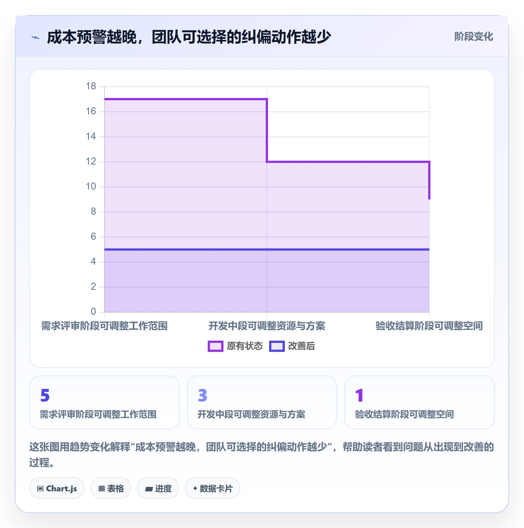Click the title 成本预警越晚，团队可选择的纠偏动作越少
The height and width of the screenshot is (528, 524).
coord(189,37)
